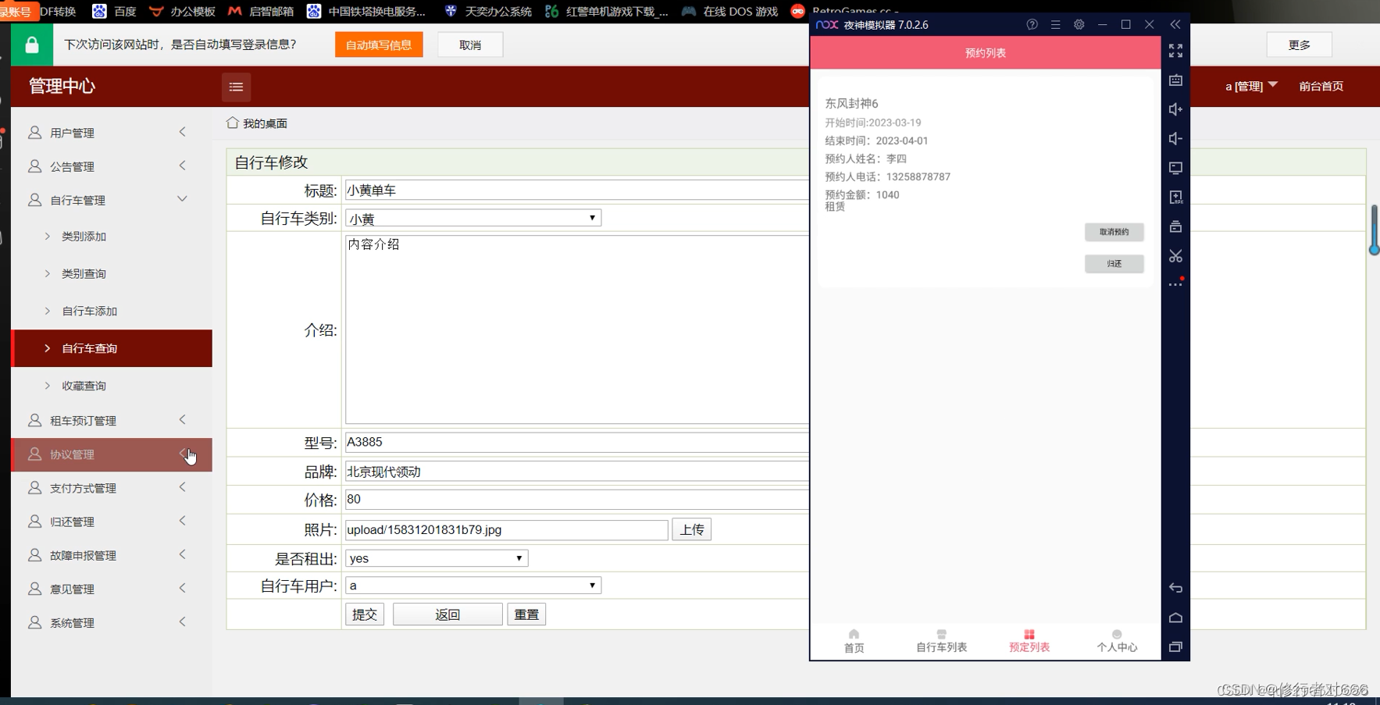Open 收藏查询 submenu item

(112, 386)
